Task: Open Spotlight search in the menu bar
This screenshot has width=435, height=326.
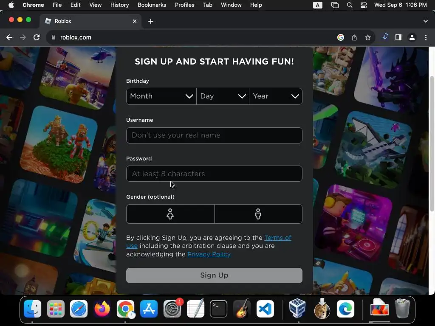Action: tap(350, 5)
